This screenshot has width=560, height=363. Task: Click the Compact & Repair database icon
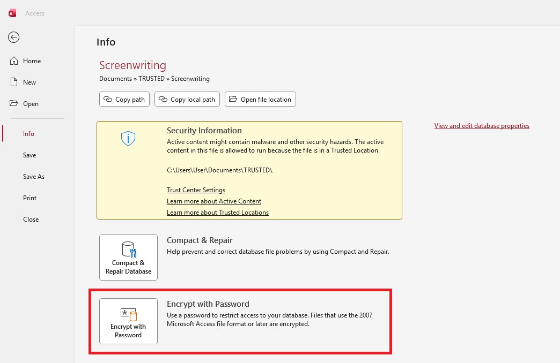[x=129, y=249]
